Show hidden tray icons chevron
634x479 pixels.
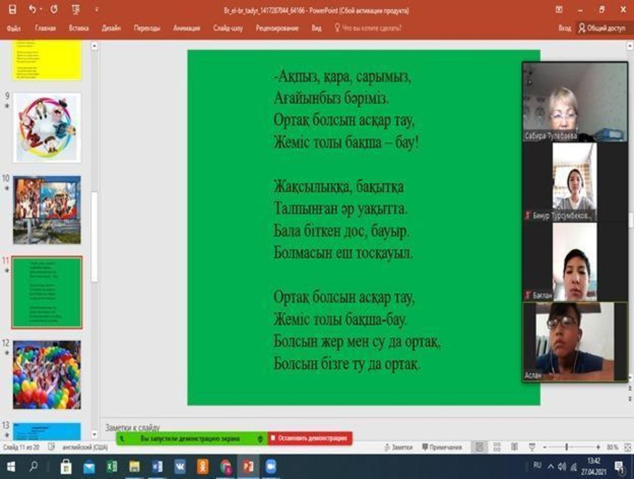point(551,467)
